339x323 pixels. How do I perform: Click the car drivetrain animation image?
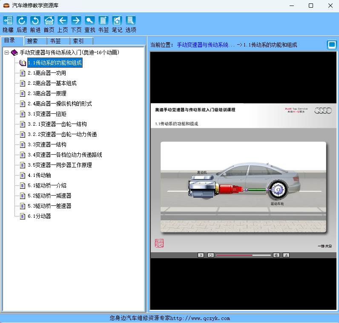[243, 187]
